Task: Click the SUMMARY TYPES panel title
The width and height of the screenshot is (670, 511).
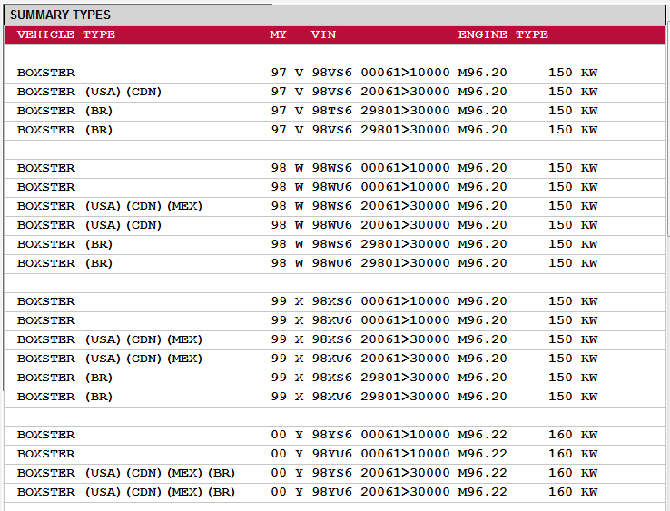Action: (x=60, y=15)
